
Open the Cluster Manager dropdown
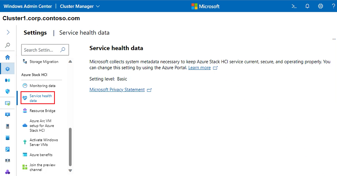click(x=80, y=6)
